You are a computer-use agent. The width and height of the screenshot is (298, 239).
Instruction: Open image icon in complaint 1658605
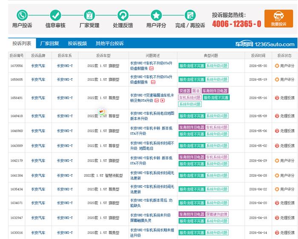coord(153,82)
